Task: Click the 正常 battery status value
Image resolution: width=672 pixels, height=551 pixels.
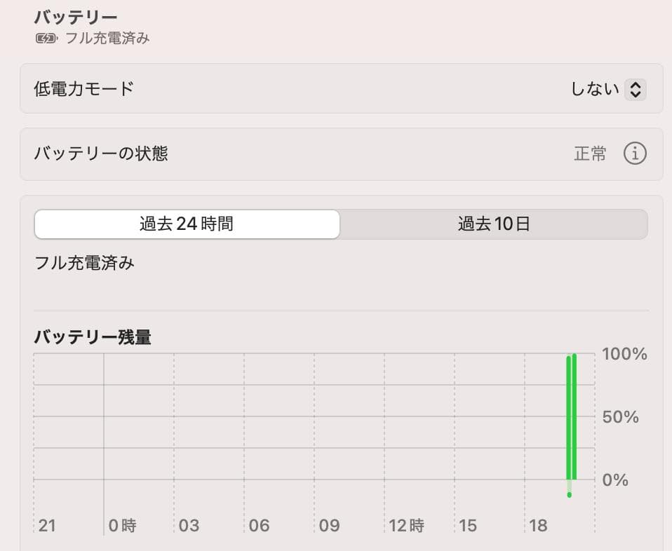Action: coord(590,154)
